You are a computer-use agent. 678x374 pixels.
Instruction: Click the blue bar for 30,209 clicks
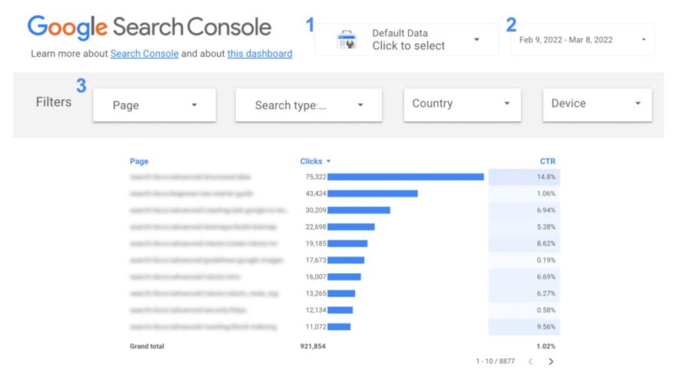coord(359,210)
